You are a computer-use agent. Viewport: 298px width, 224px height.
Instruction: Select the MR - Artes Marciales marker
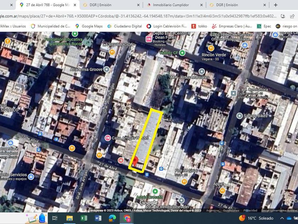[x=202, y=71]
